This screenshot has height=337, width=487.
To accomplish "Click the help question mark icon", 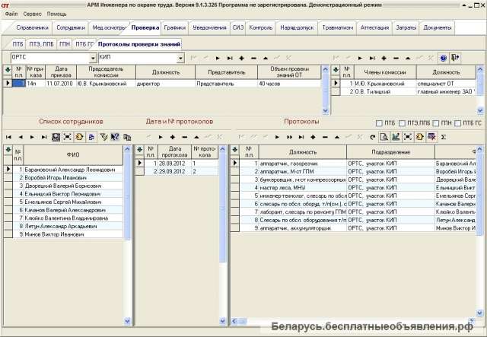I will [444, 58].
